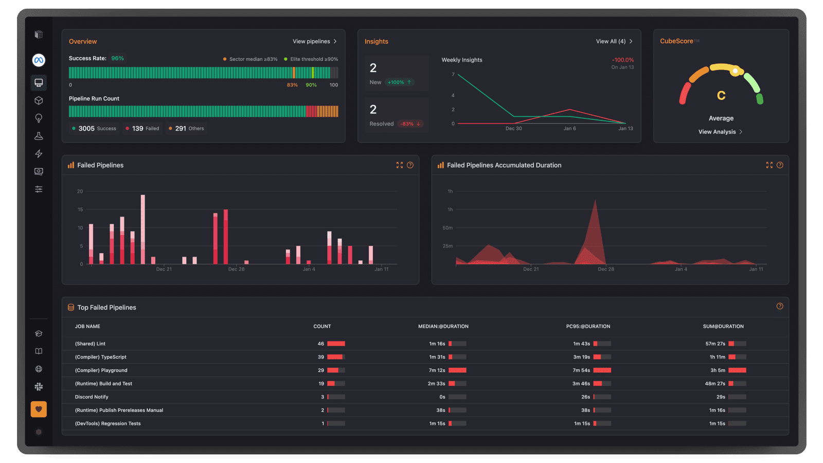
Task: Sort table by COUNT column header
Action: click(x=322, y=326)
